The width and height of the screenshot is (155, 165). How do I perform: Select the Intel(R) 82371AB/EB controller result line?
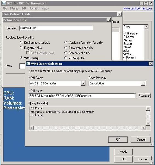[62, 112]
